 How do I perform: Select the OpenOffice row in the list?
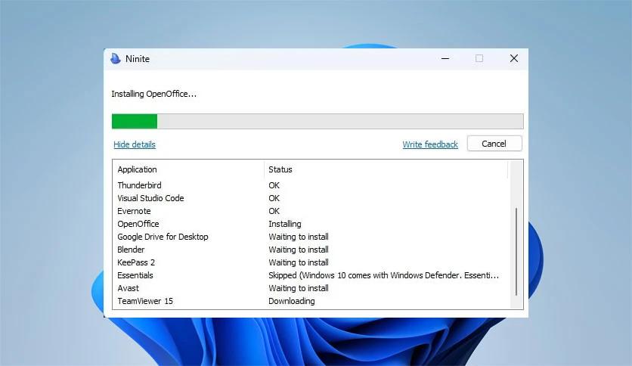311,224
